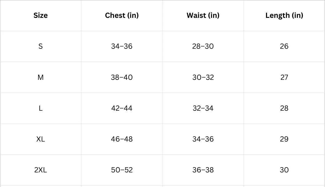
Task: Click the Chest (in) column header
Action: pos(122,15)
